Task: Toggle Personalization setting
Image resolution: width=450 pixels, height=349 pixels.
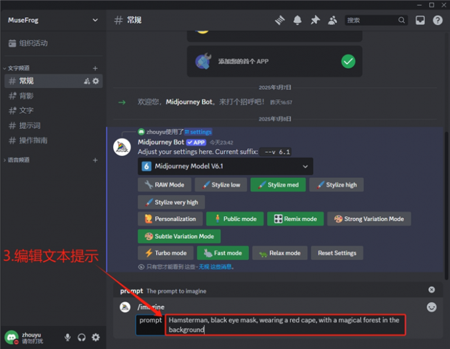Action: pos(170,219)
